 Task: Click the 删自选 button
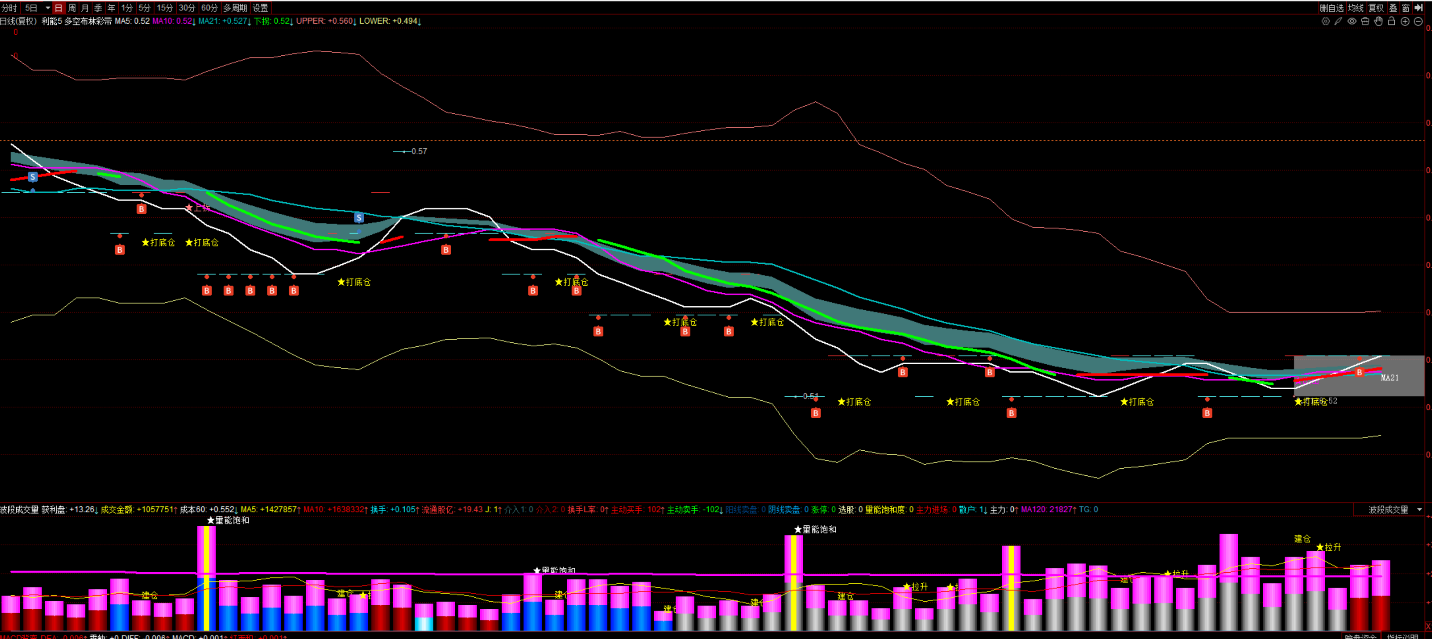click(1331, 8)
